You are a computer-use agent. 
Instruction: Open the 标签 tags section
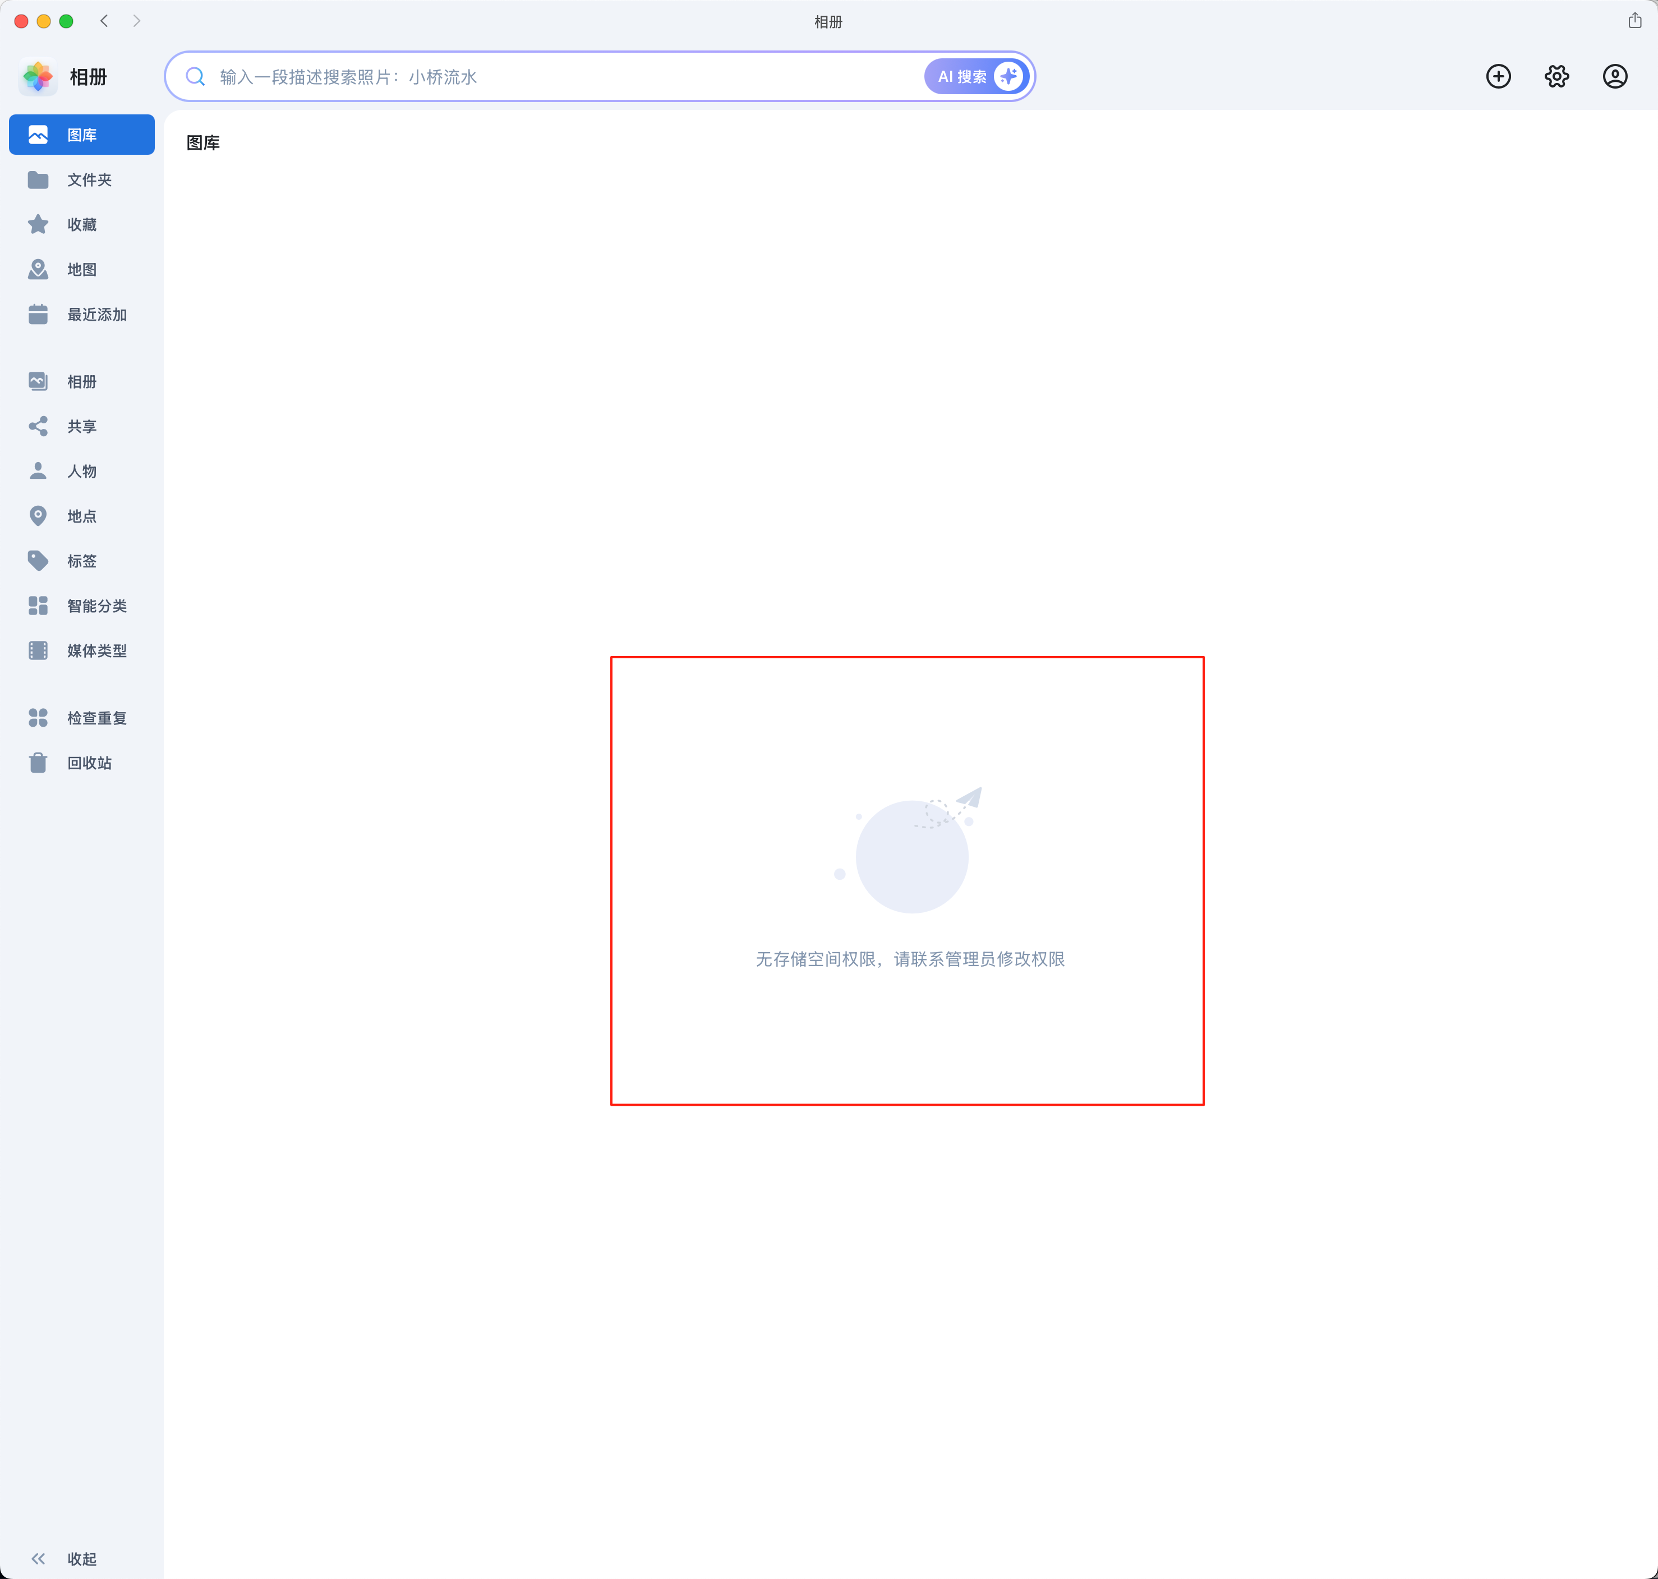[x=82, y=561]
